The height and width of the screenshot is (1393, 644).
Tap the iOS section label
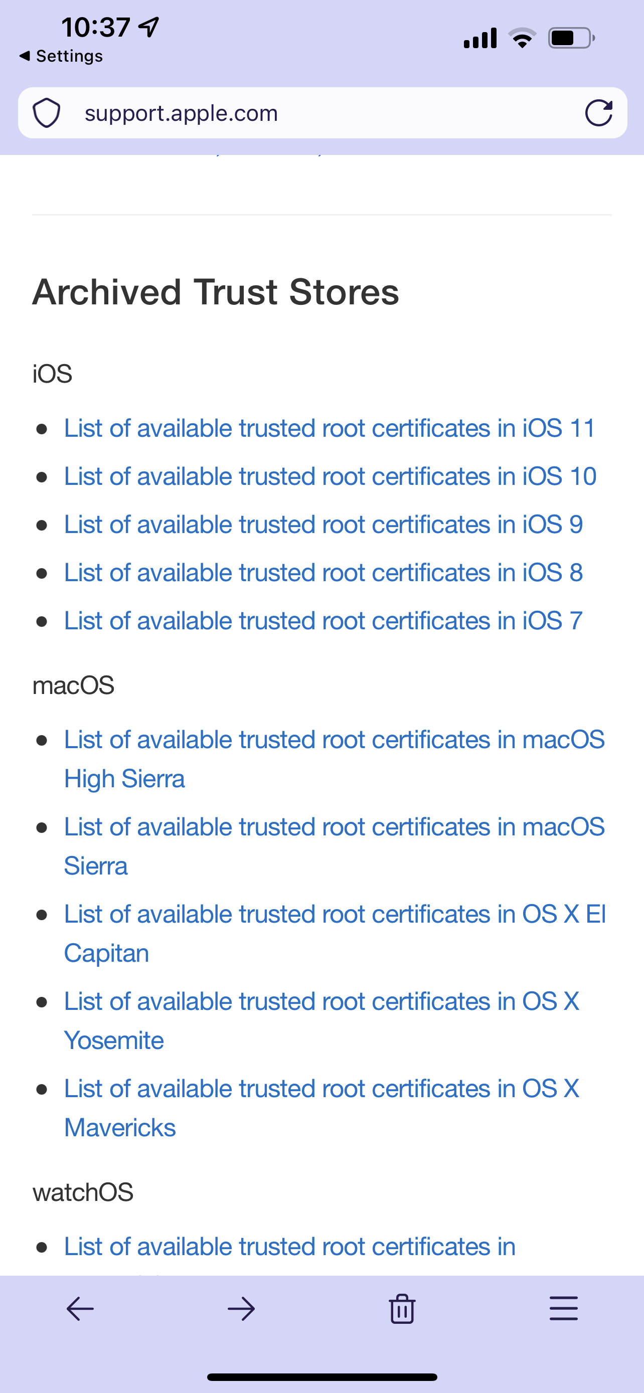click(x=52, y=374)
